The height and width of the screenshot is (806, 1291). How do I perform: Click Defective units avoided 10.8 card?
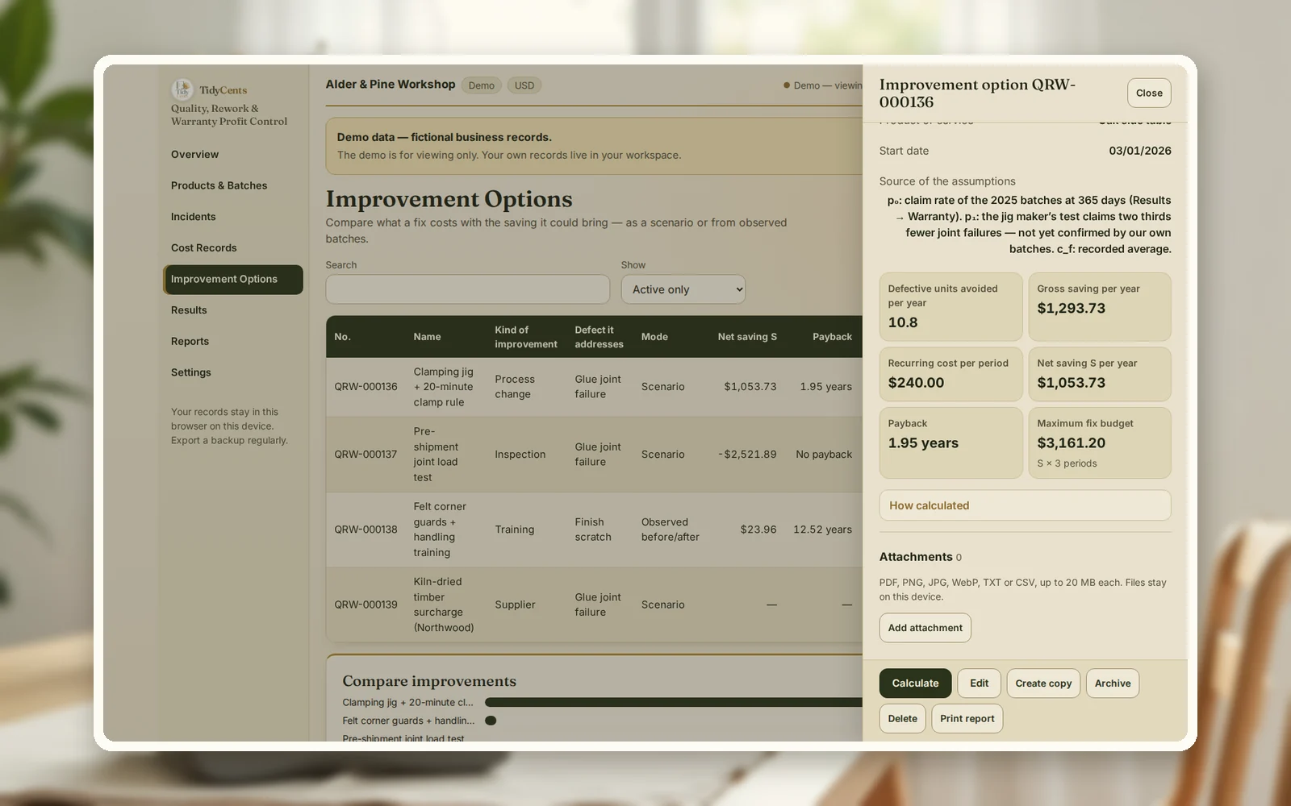click(950, 306)
